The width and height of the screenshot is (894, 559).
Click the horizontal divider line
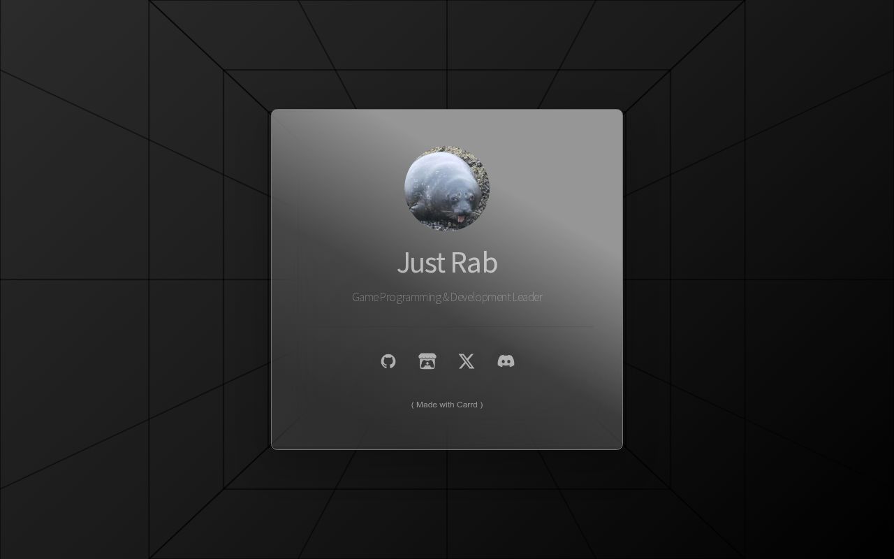(447, 326)
